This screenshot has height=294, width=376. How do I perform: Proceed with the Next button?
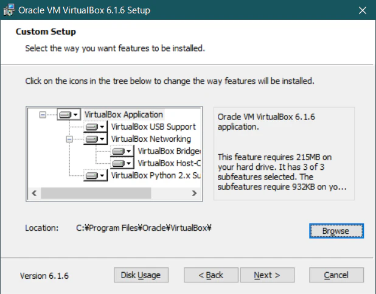(267, 275)
